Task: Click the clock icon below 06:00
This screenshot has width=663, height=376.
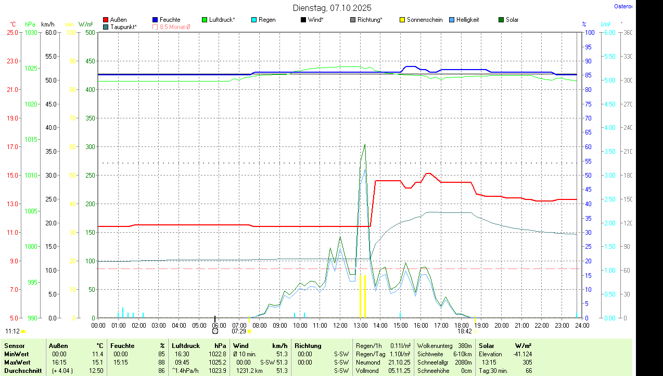Action: click(215, 331)
